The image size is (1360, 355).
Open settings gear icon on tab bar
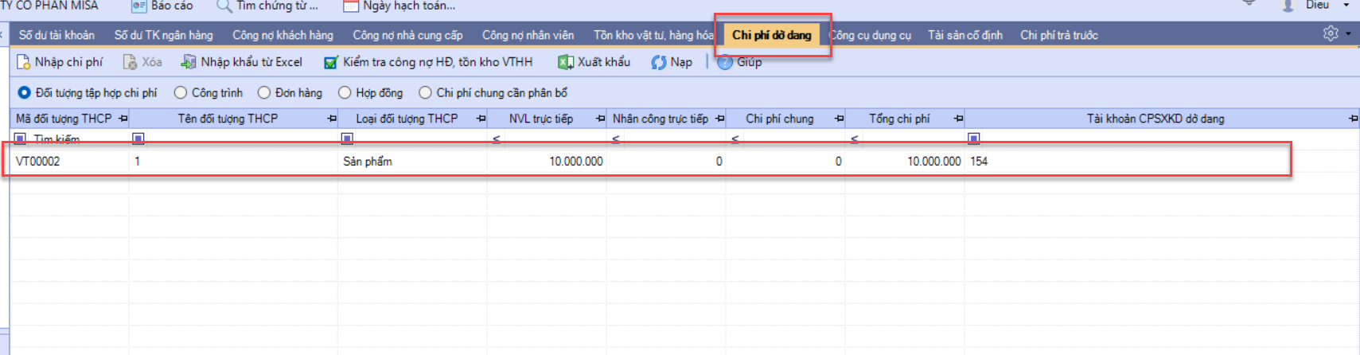tap(1331, 33)
